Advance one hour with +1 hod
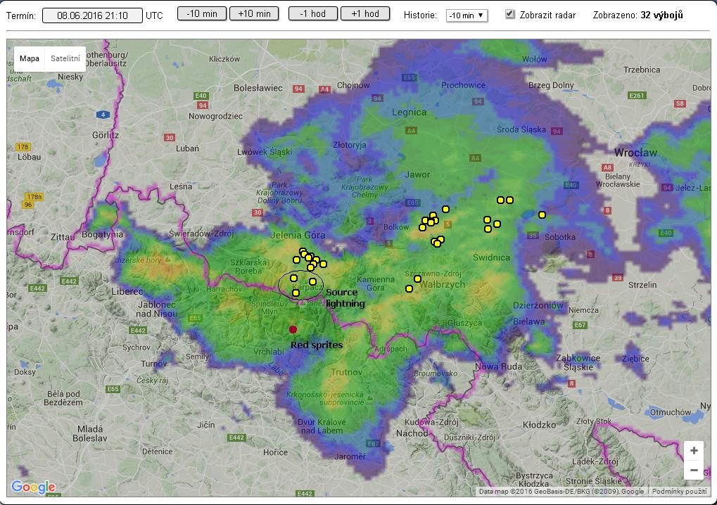The image size is (717, 505). 365,13
